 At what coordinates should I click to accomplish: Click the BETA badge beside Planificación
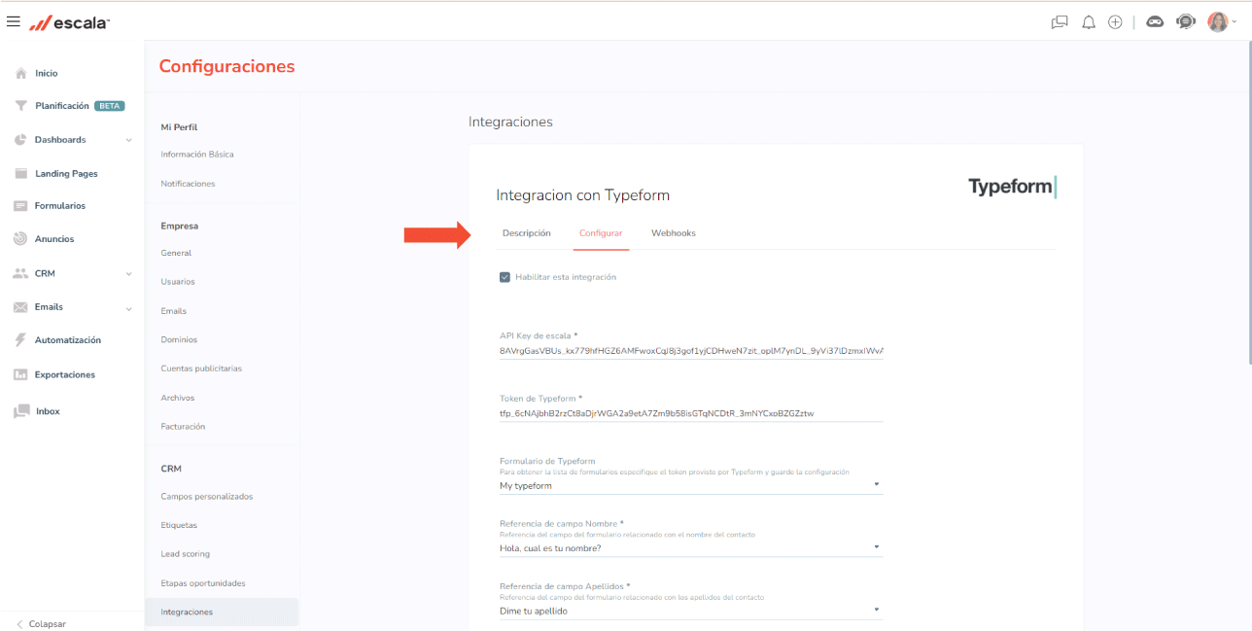pyautogui.click(x=110, y=106)
